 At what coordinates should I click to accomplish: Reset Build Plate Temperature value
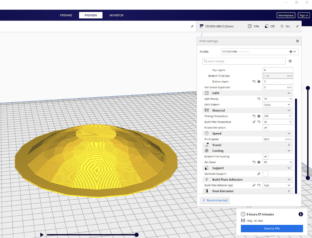point(259,122)
